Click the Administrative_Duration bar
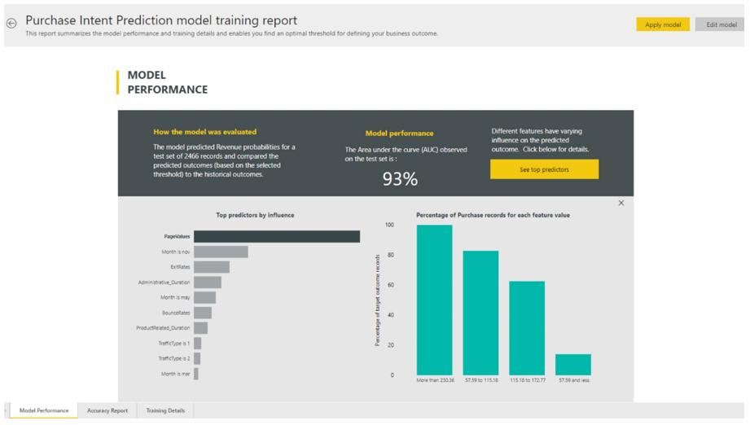The width and height of the screenshot is (750, 425). (x=207, y=283)
